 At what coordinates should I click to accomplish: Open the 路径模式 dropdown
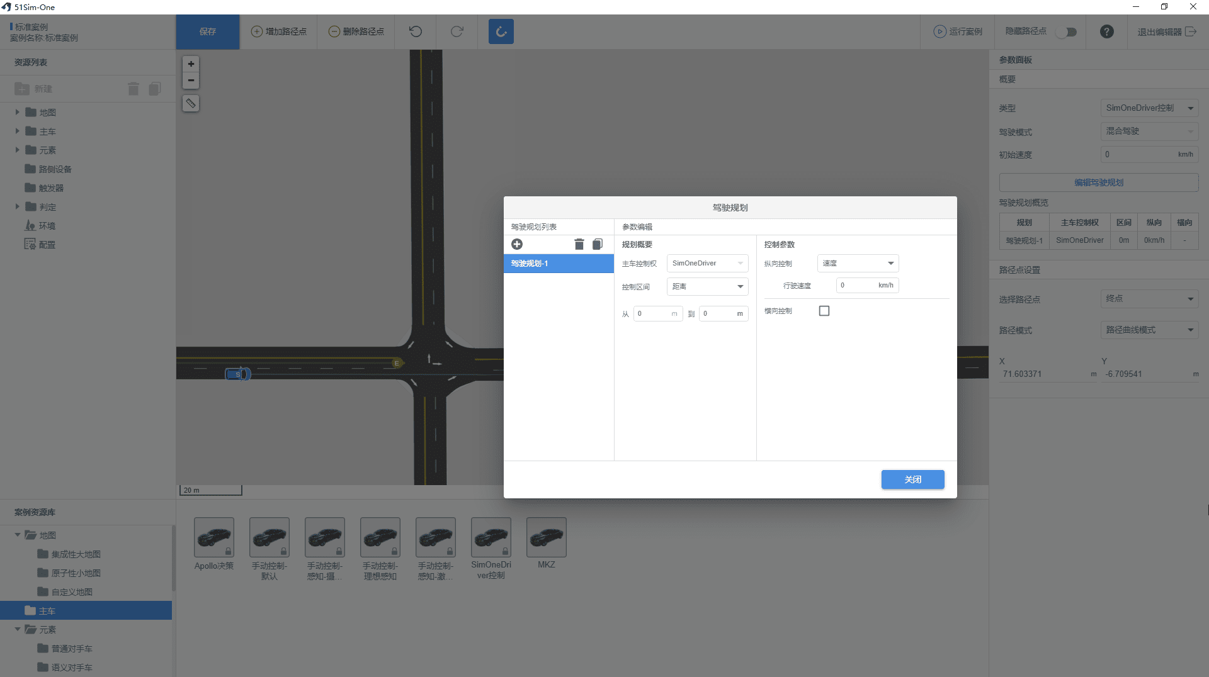point(1149,330)
